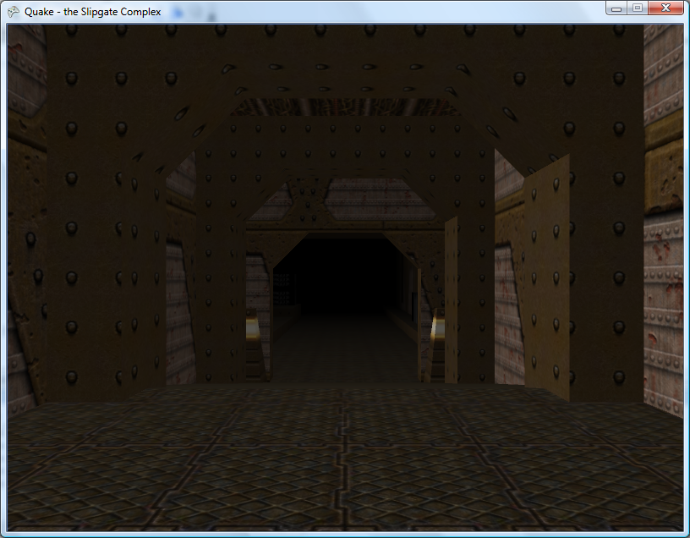690x538 pixels.
Task: Click the Quake application icon in title bar
Action: 13,12
